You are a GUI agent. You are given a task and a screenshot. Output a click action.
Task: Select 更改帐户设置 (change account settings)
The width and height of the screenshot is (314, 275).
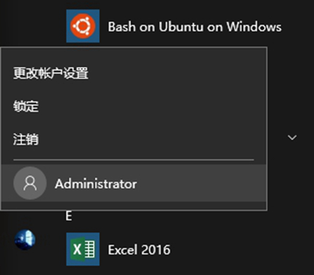pyautogui.click(x=51, y=74)
